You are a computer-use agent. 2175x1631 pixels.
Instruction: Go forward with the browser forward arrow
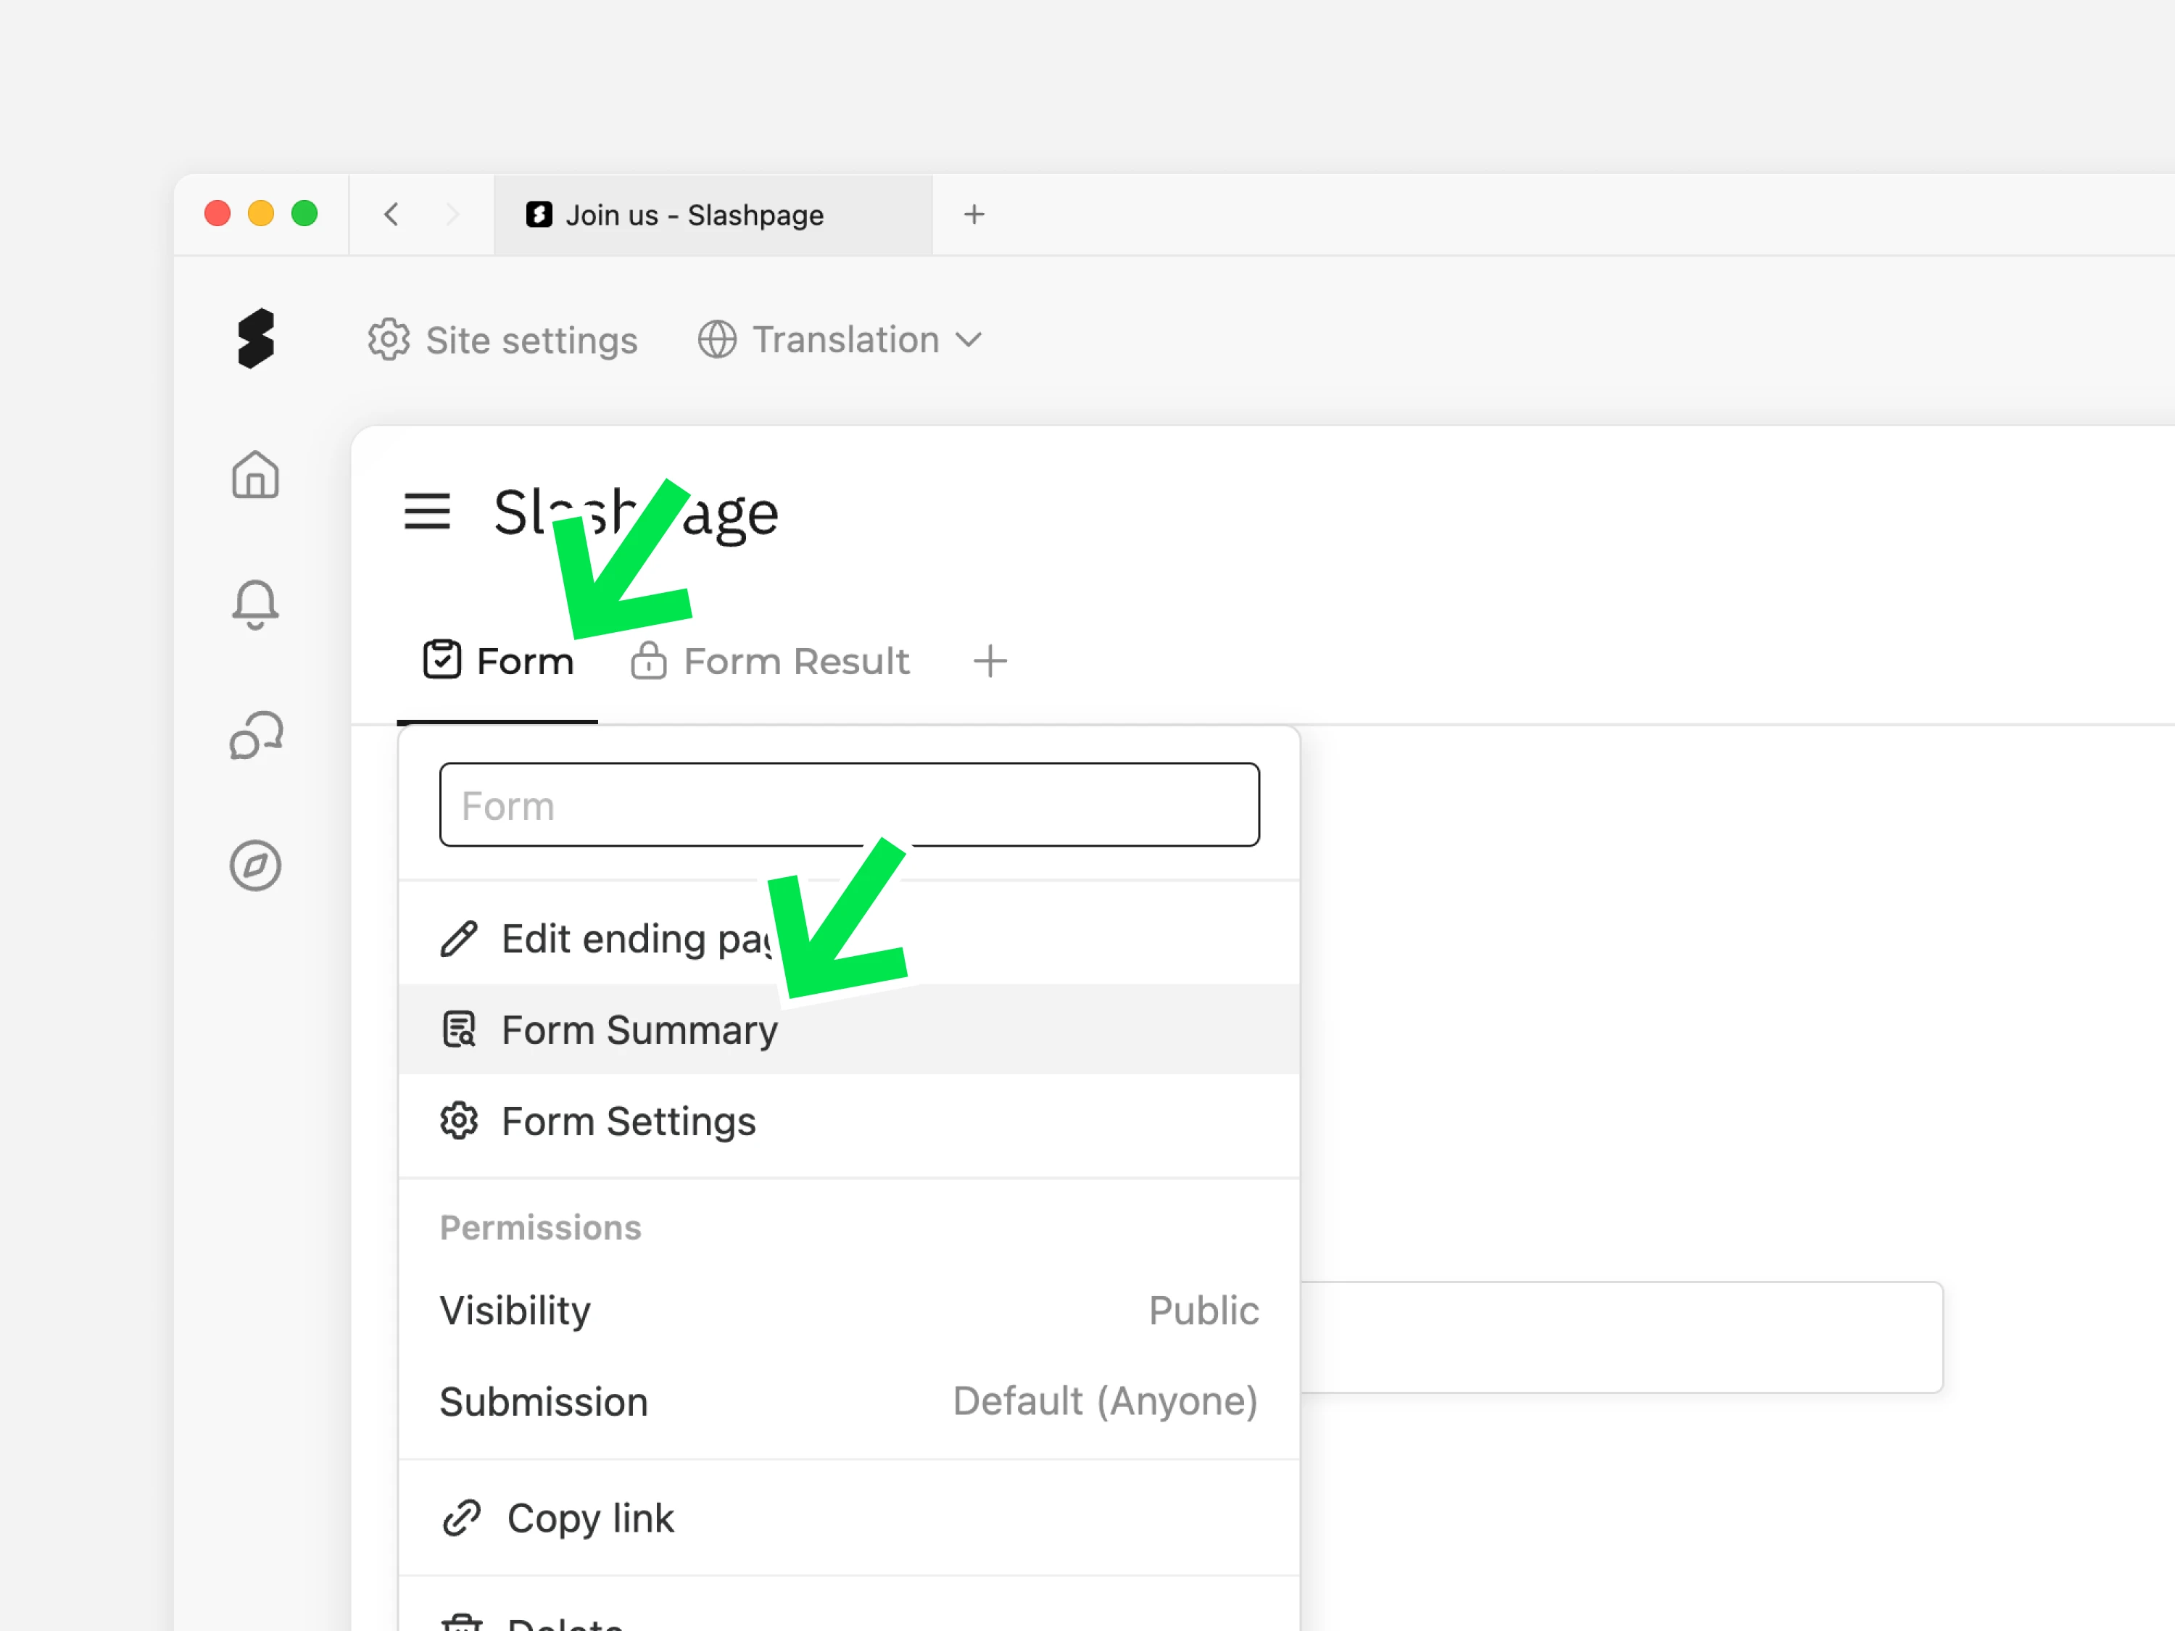(x=452, y=215)
